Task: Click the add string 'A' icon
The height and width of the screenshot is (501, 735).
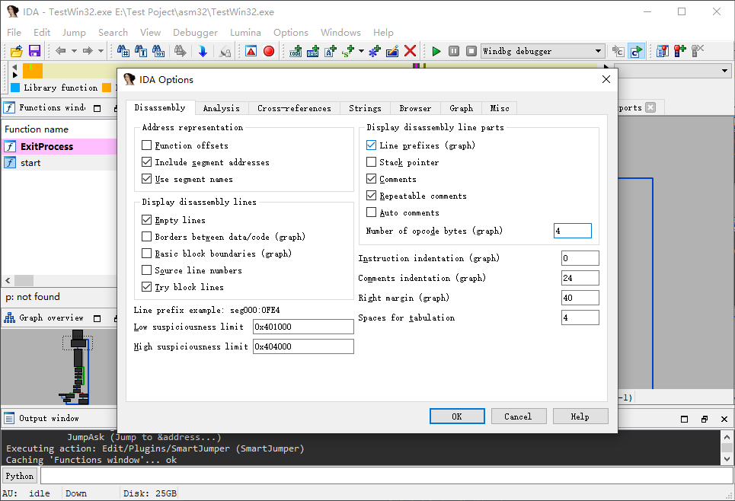Action: coord(331,51)
